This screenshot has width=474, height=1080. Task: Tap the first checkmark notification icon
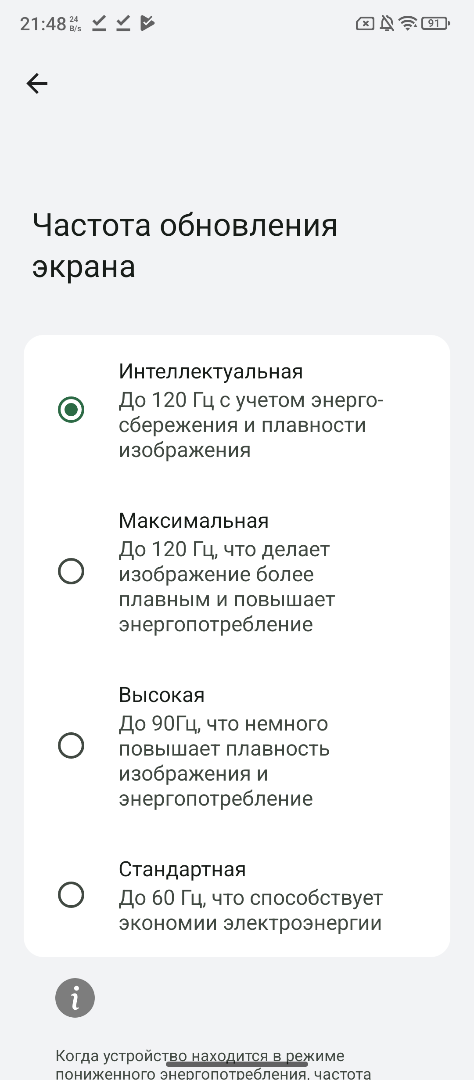coord(99,23)
